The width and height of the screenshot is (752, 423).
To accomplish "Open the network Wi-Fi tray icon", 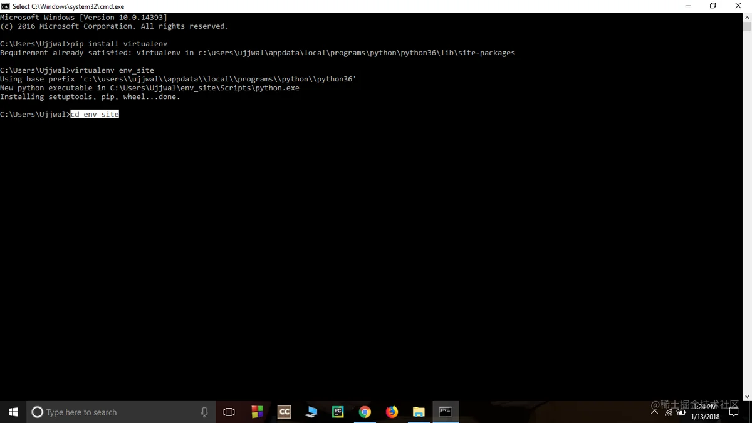I will pos(668,412).
